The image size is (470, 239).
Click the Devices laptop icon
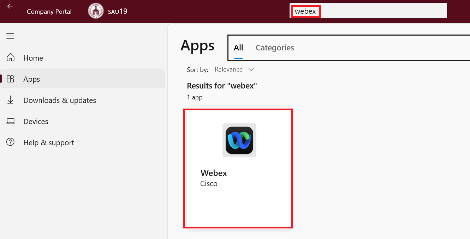(11, 121)
